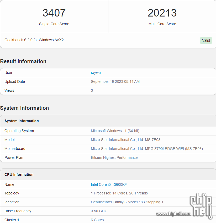Click the 'Single-Core Score' label
The width and height of the screenshot is (216, 223).
(x=54, y=24)
